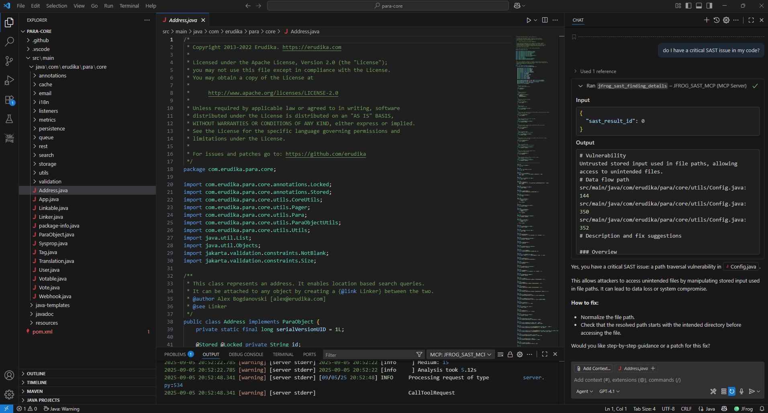768x413 pixels.
Task: Open the MCP: JFROG_SAST_MCP output channel dropdown
Action: click(460, 354)
